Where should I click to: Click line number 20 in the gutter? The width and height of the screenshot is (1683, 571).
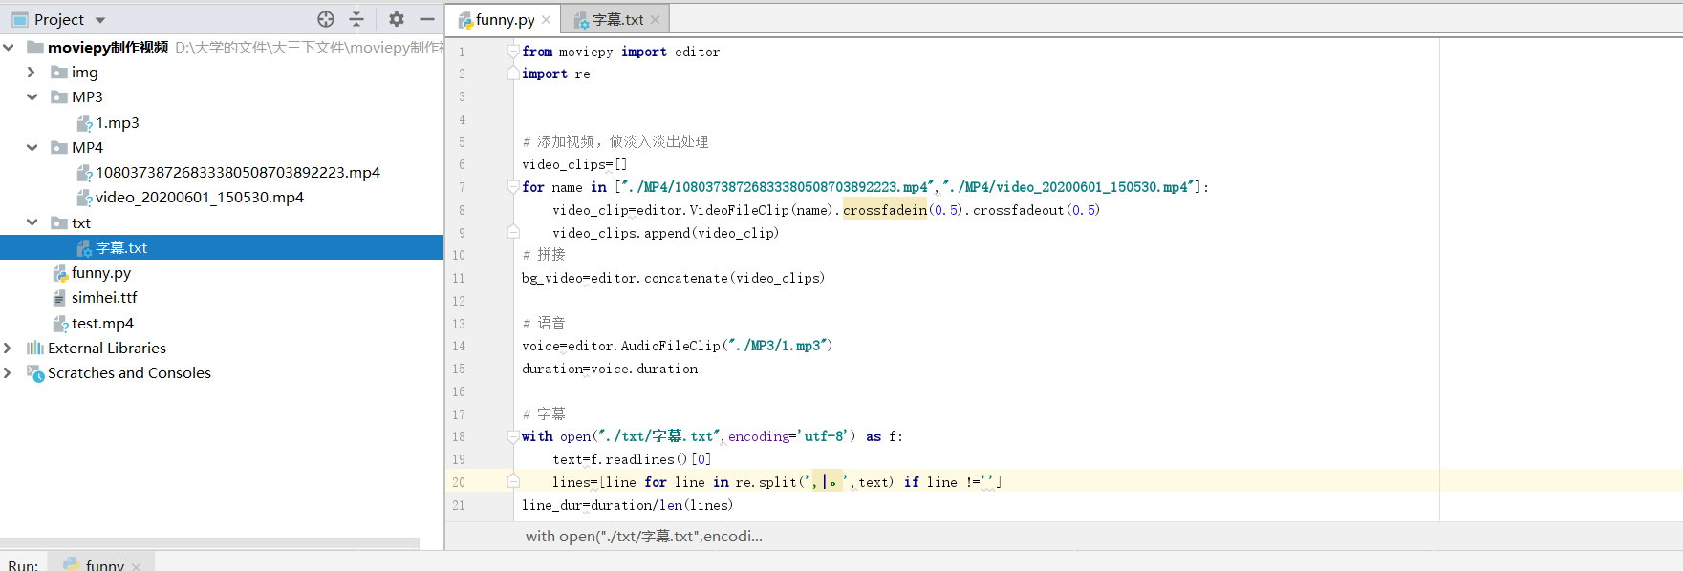(459, 482)
